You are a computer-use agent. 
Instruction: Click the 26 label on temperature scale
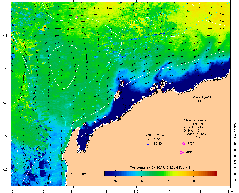point(141,181)
